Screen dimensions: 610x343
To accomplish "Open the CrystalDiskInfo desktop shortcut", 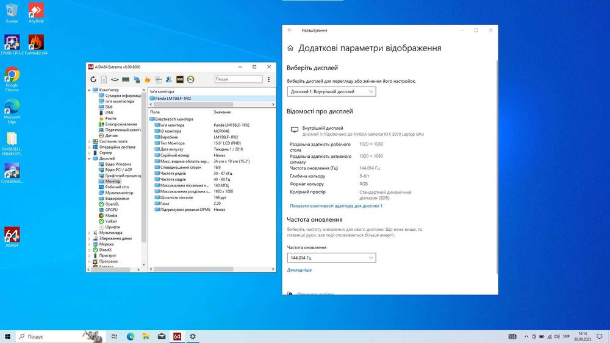I will 12,173.
